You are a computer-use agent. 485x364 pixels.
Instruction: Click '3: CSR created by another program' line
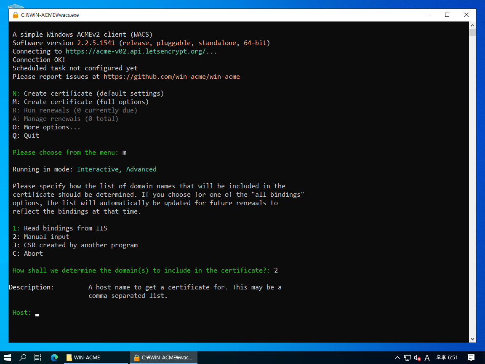(x=75, y=245)
